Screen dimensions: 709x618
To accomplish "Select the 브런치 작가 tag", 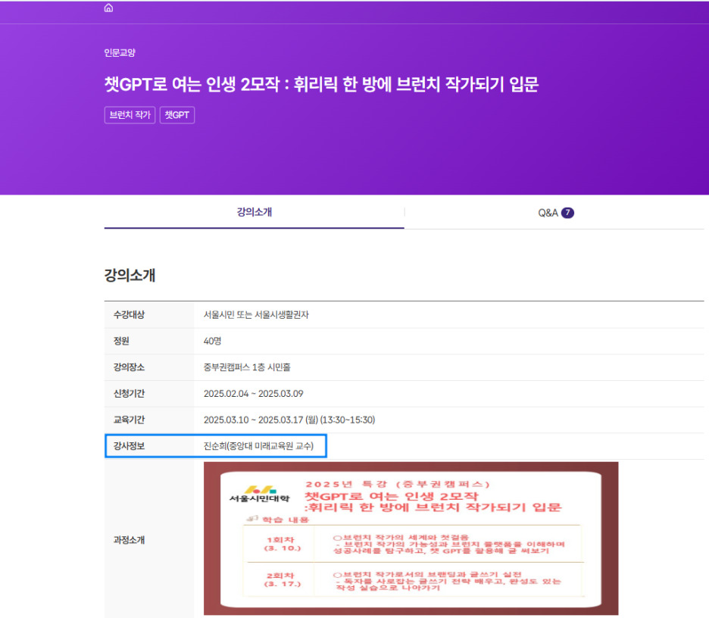I will pos(130,115).
